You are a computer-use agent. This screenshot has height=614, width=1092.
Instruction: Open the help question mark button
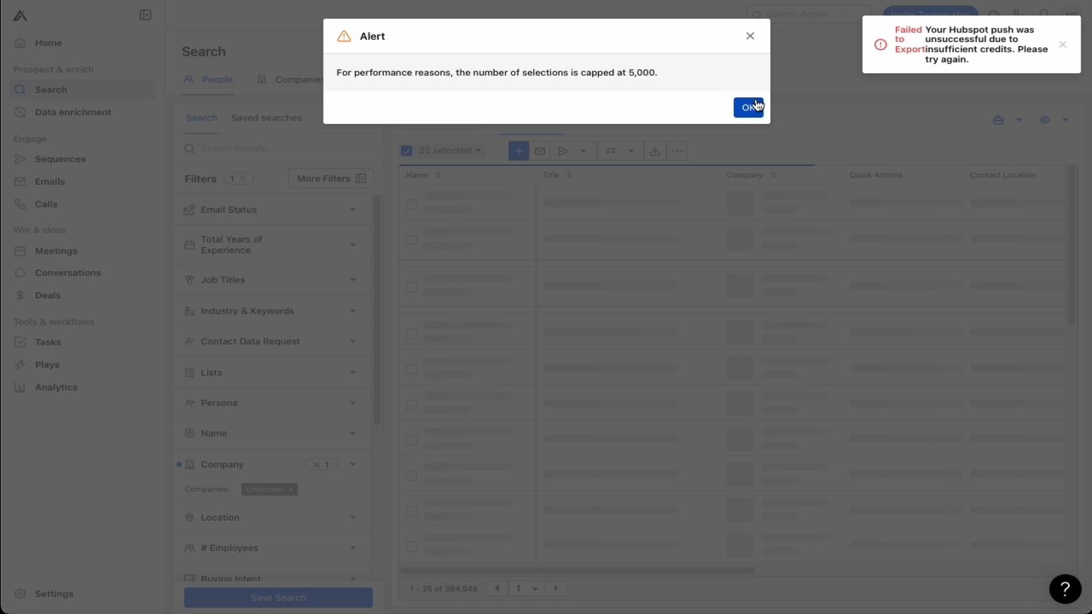click(1065, 589)
